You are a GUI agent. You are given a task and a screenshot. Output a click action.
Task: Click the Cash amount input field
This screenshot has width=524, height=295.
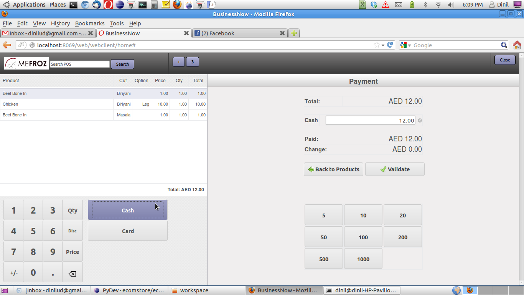coord(370,121)
